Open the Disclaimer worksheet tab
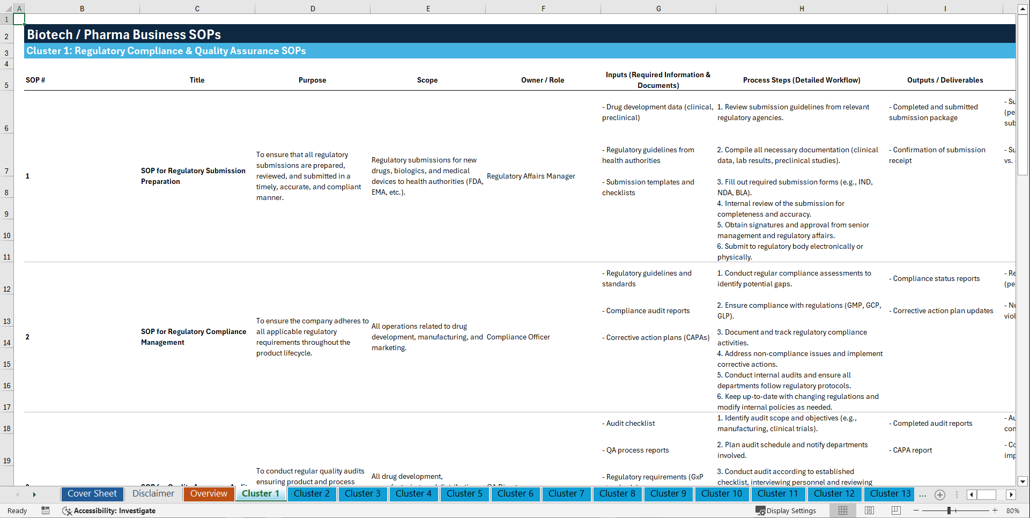 pyautogui.click(x=153, y=493)
